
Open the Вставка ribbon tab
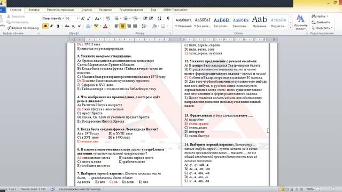pos(34,10)
